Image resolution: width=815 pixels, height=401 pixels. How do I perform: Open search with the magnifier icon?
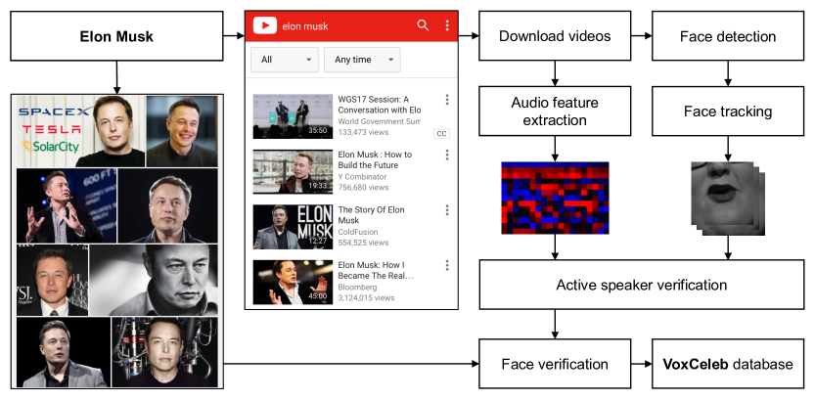[423, 25]
